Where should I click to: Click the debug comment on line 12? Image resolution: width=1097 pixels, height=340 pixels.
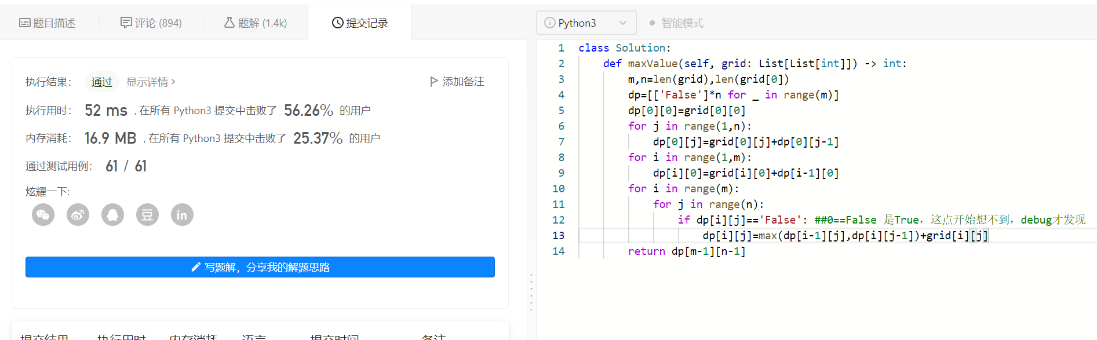(x=950, y=220)
